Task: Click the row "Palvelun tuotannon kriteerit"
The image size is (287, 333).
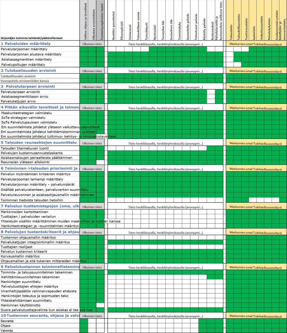Action: 24,252
